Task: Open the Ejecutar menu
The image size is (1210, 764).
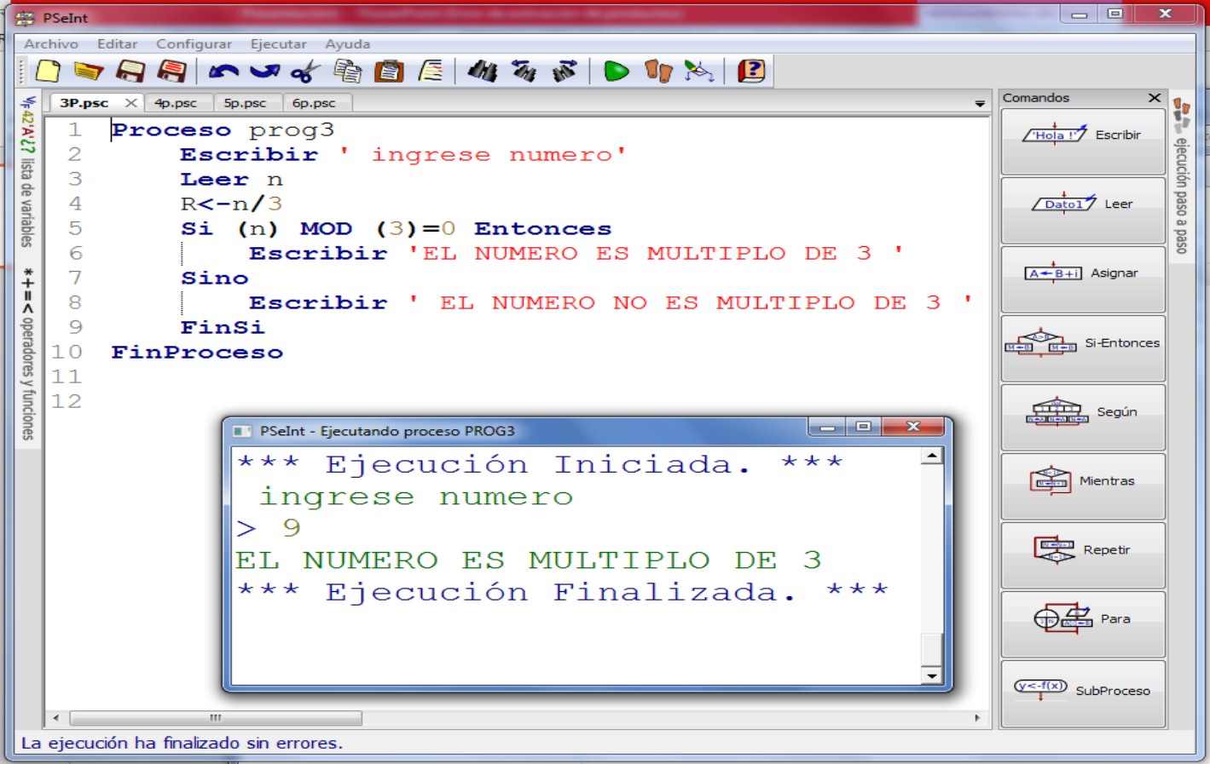Action: (x=279, y=43)
